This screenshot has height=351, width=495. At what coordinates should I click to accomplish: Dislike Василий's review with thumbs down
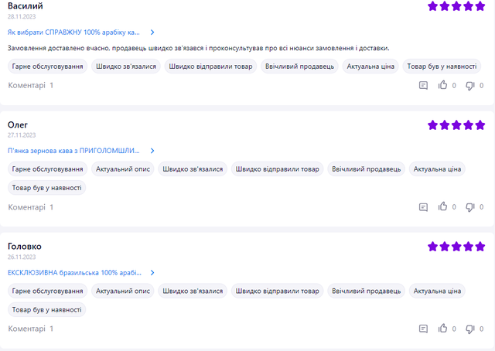tap(469, 86)
